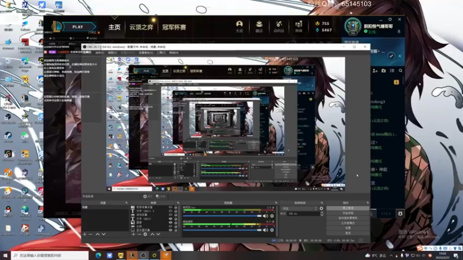Open the 工具 menu in OBS
Viewport: 463px width, 260px height.
pyautogui.click(x=161, y=53)
